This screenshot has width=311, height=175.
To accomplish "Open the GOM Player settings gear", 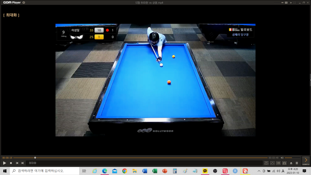I will pos(24,2).
